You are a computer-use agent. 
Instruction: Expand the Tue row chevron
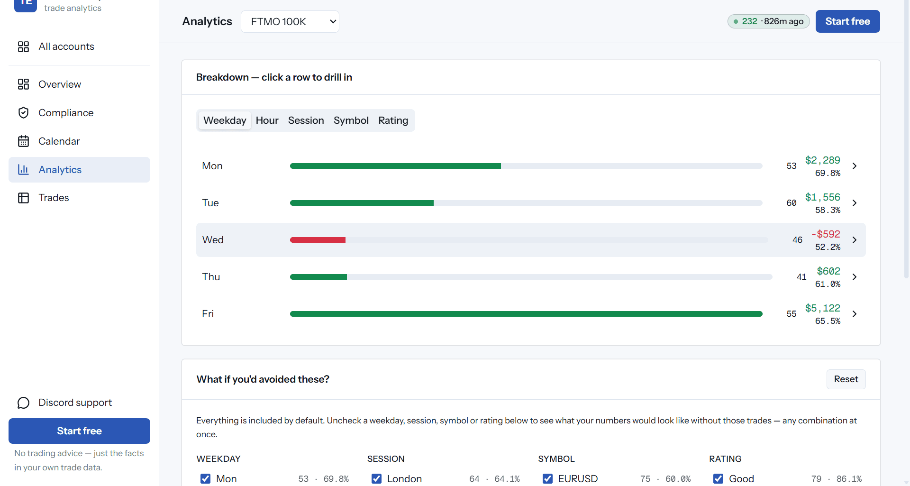854,203
